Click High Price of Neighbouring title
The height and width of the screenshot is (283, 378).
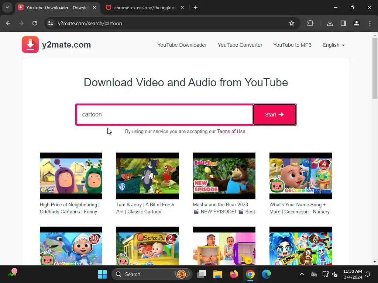point(70,208)
